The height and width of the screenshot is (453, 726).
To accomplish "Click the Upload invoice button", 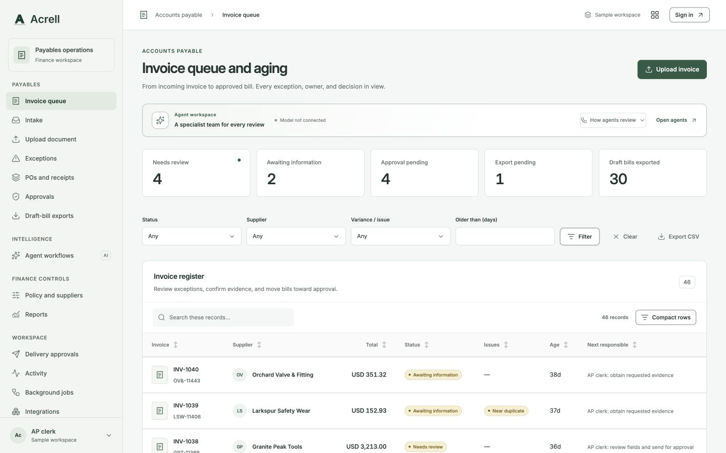I will click(672, 69).
